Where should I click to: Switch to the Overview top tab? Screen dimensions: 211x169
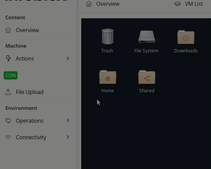point(102,4)
